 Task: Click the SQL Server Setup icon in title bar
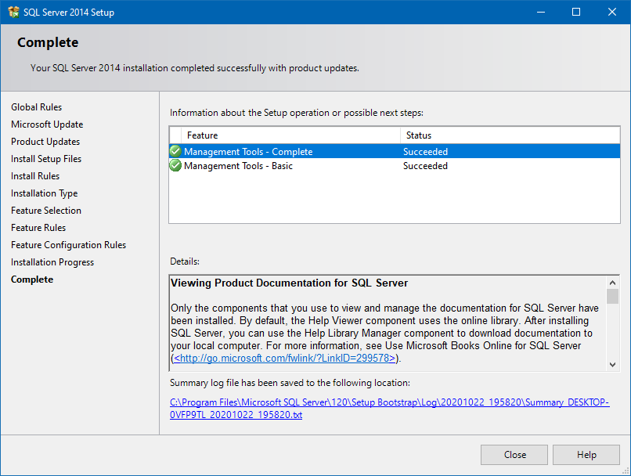[13, 12]
